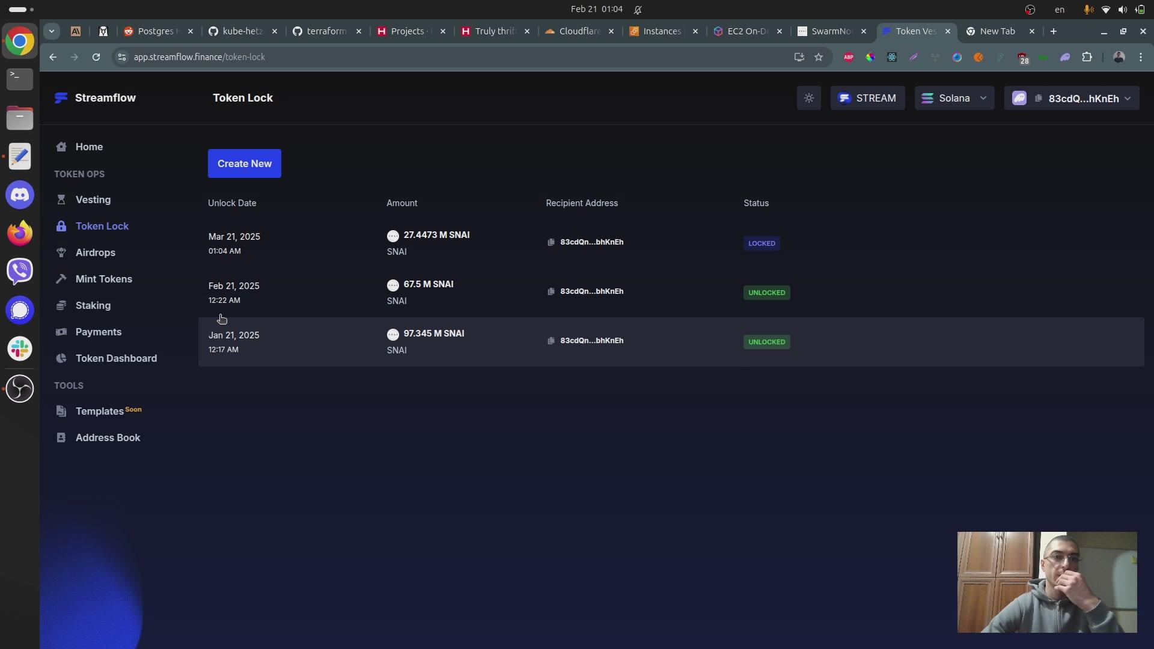
Task: Click the 67.5 M SNAI amount
Action: coord(429,284)
